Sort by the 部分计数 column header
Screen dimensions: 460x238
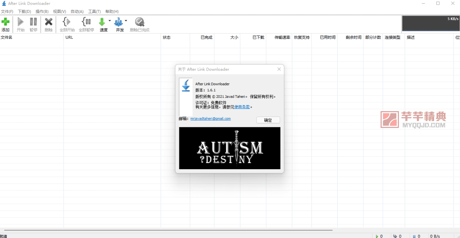coord(373,37)
